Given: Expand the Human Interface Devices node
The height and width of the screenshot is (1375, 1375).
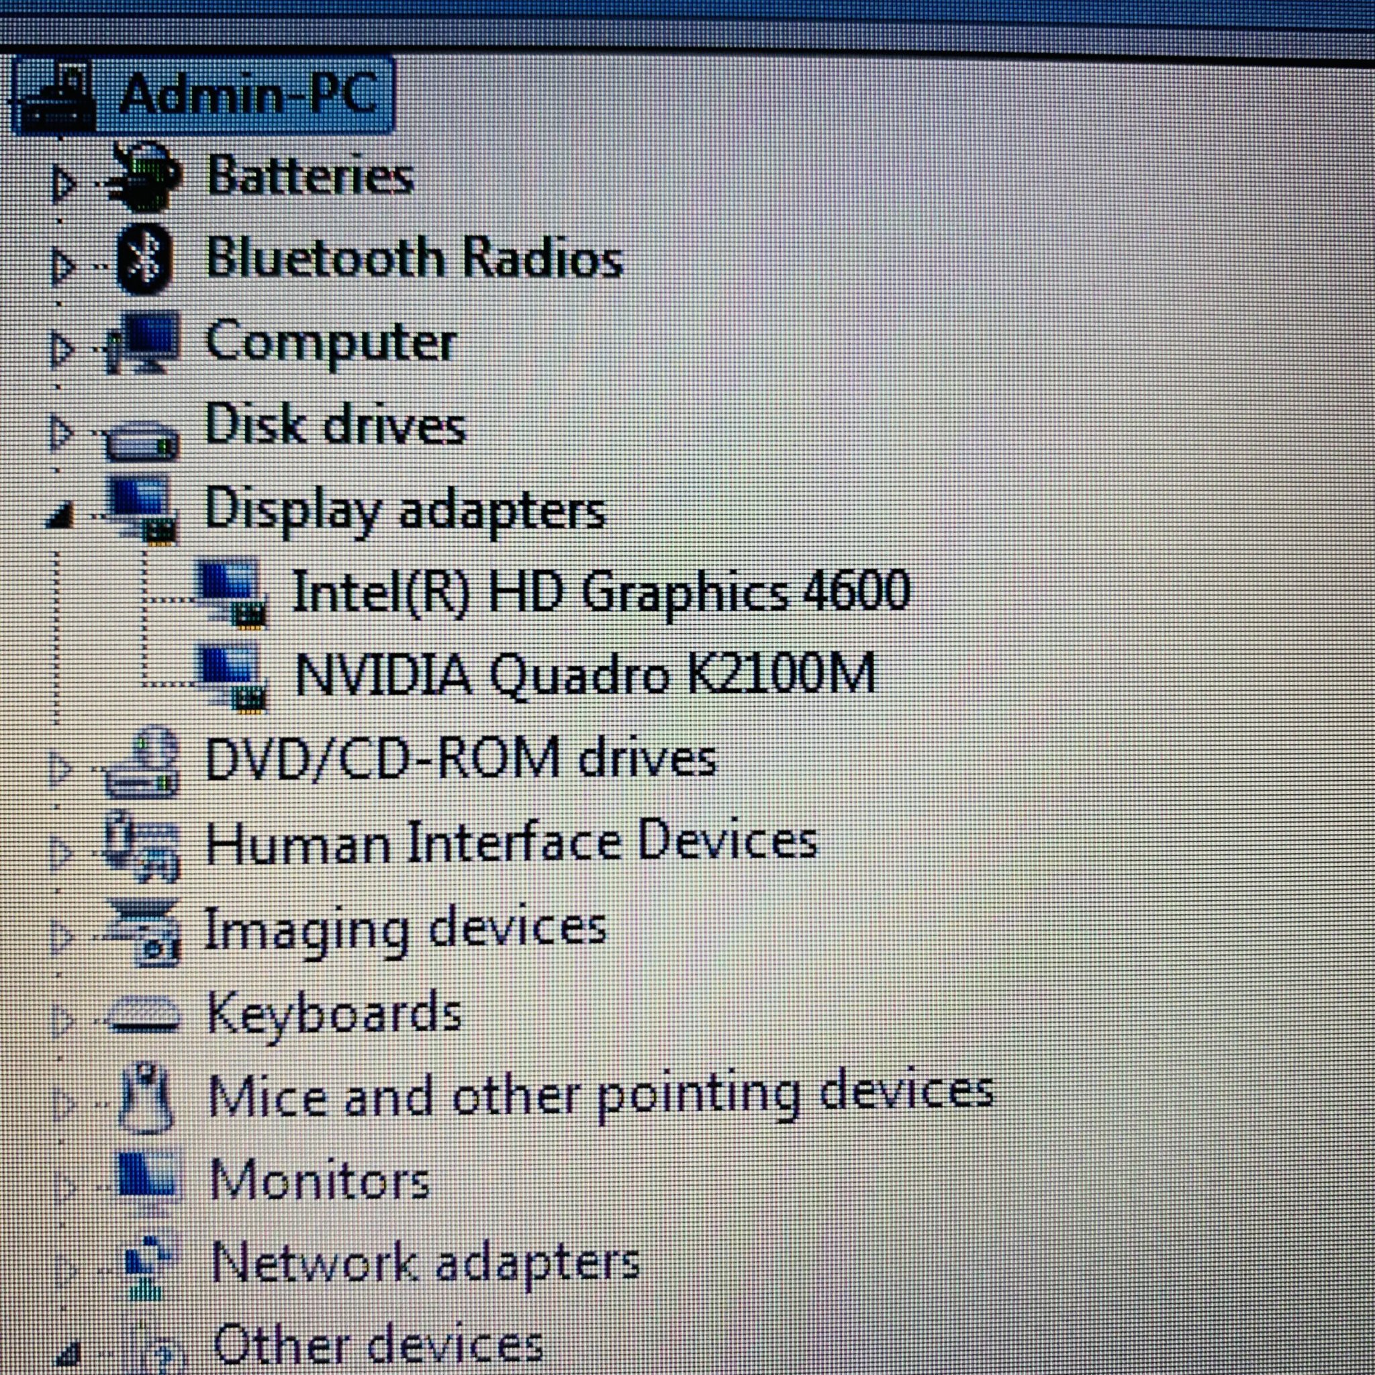Looking at the screenshot, I should pyautogui.click(x=62, y=853).
